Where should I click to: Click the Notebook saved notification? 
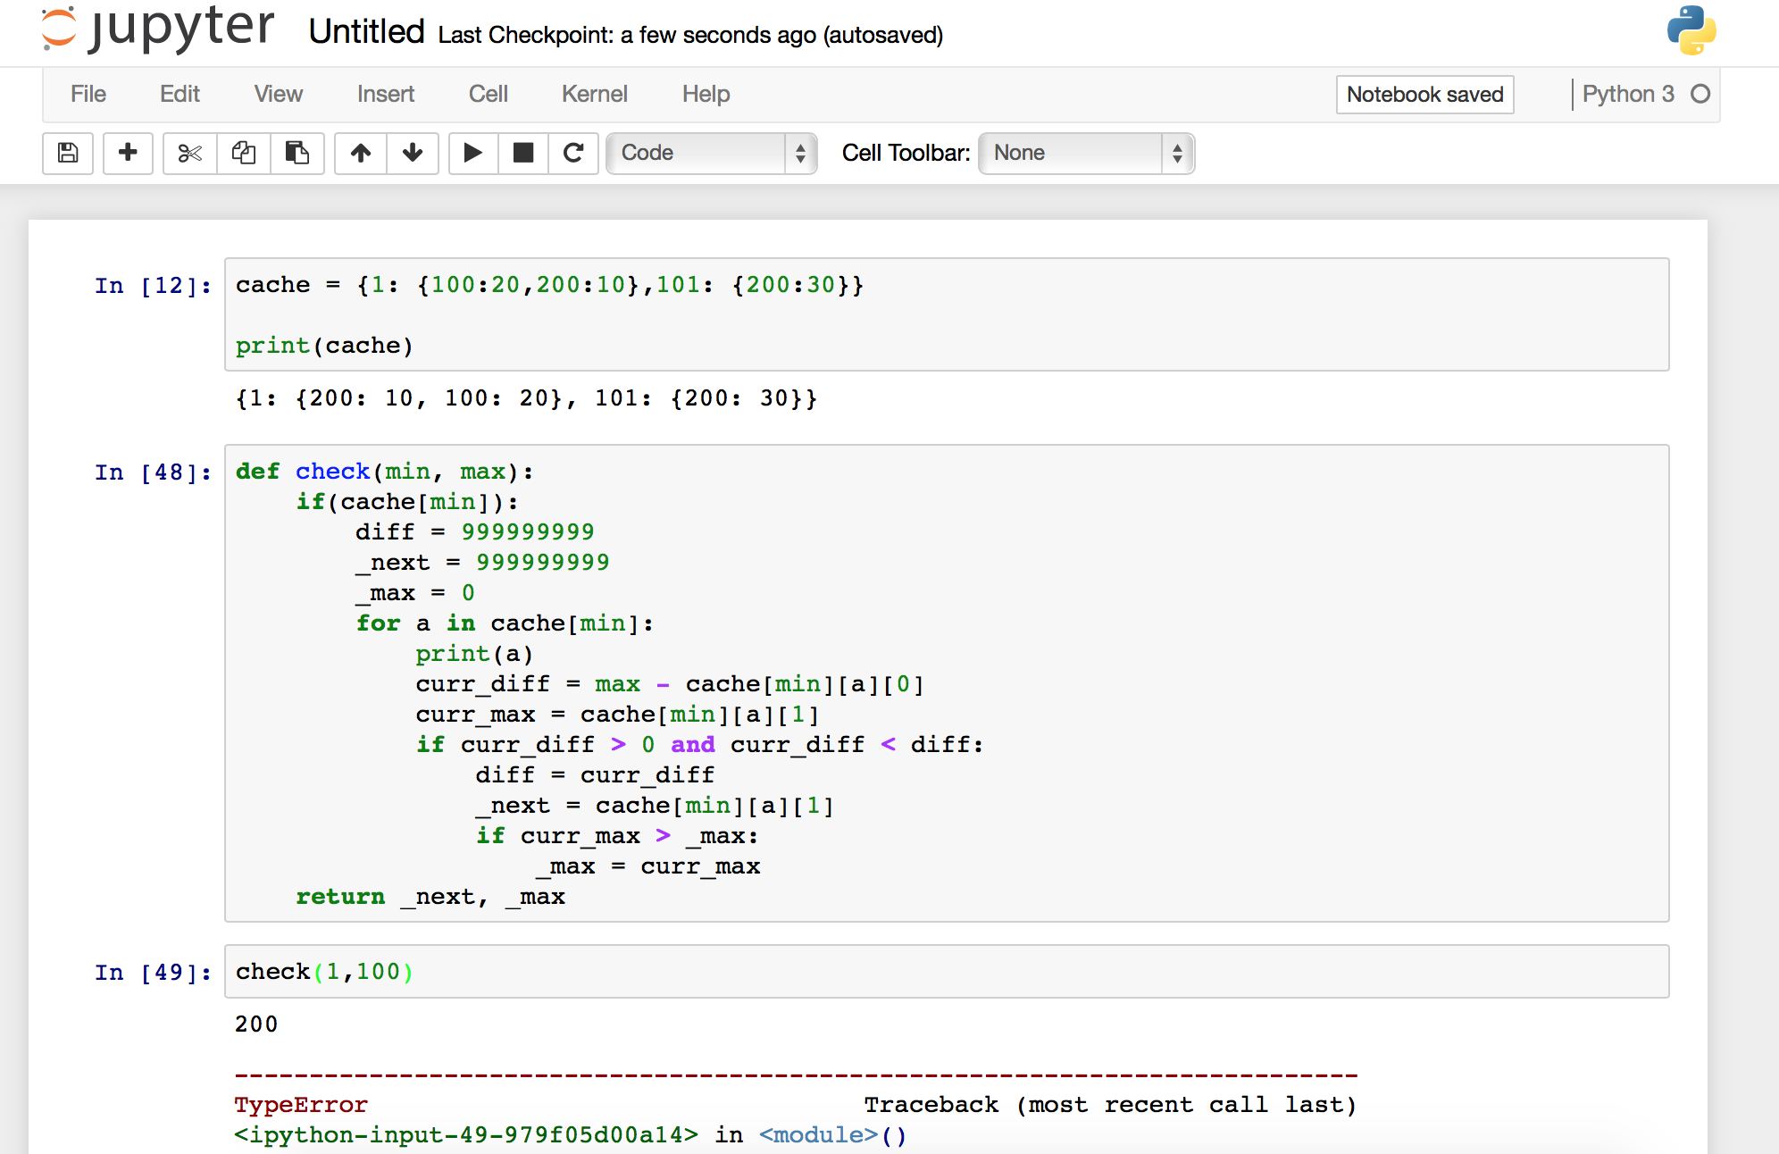click(x=1425, y=94)
